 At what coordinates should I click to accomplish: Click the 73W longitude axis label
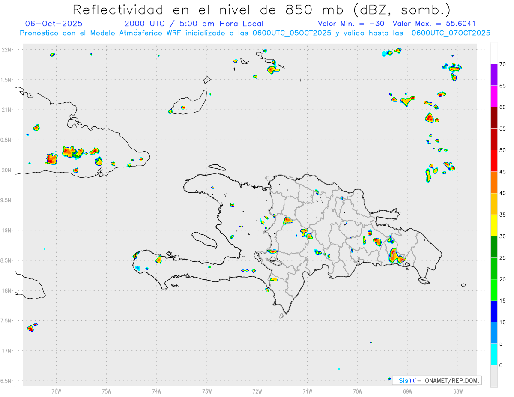click(207, 391)
